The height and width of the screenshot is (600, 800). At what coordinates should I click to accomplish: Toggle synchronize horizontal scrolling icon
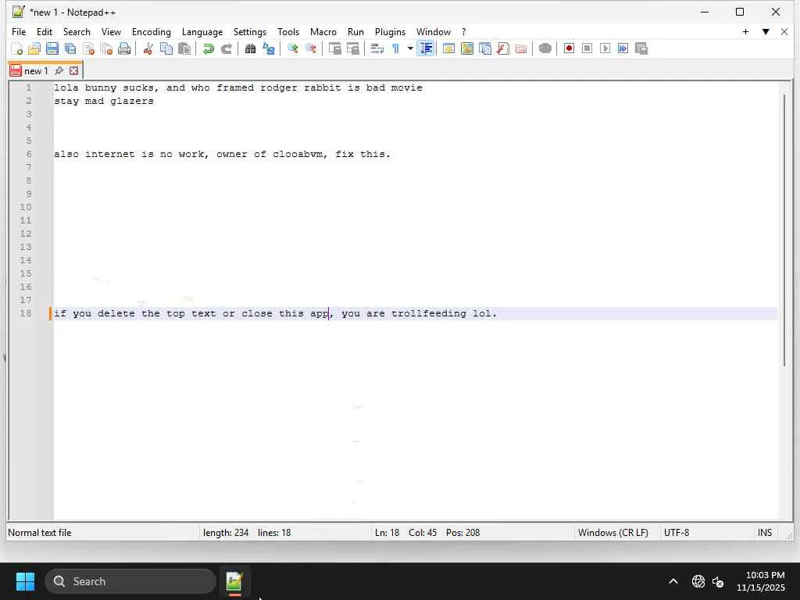pyautogui.click(x=352, y=48)
